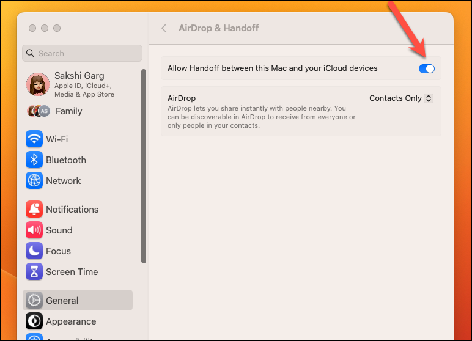Click the Bluetooth icon in sidebar
472x341 pixels.
(x=34, y=160)
